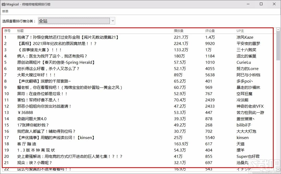Select row 观众：诶？小霞呢？

click(x=138, y=163)
